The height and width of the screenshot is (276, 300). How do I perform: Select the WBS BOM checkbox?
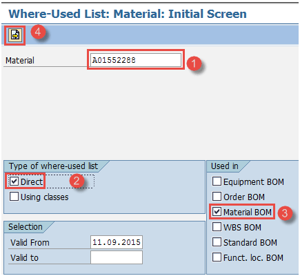[217, 227]
